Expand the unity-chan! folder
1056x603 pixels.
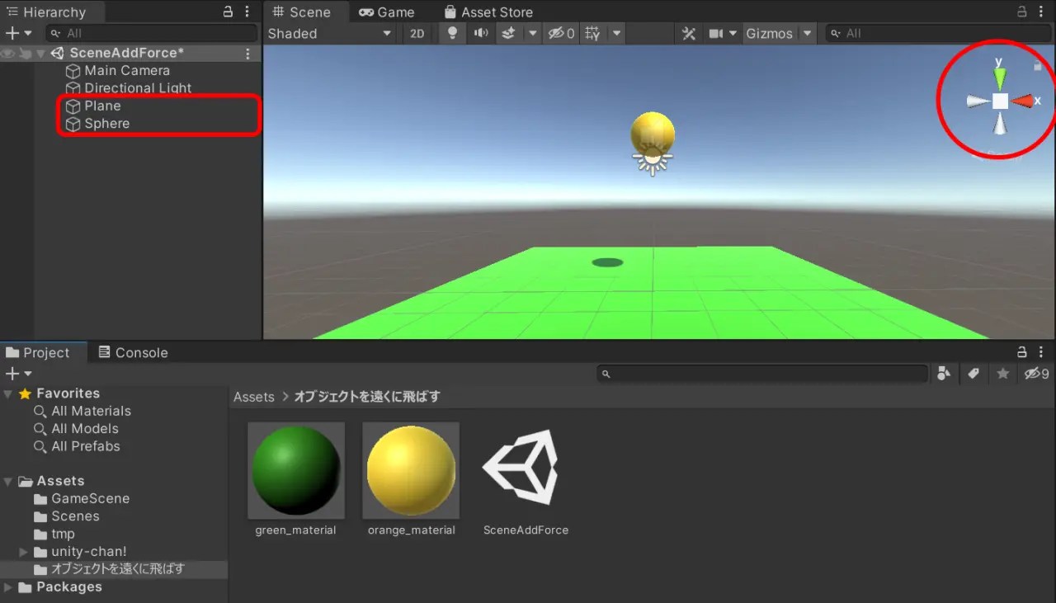[x=23, y=552]
